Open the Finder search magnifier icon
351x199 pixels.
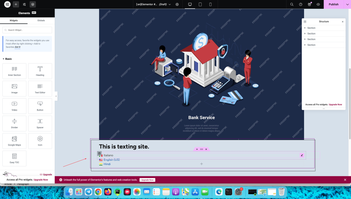pyautogui.click(x=292, y=4)
